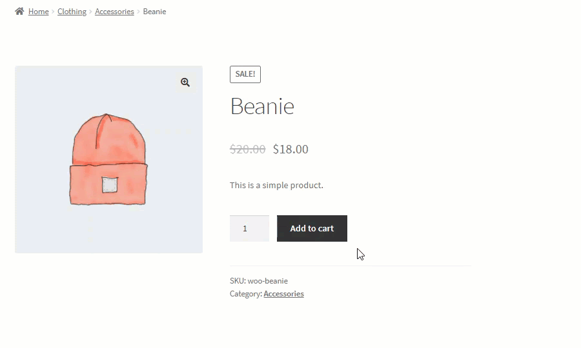Open the Accessories category link below SKU
Screen dimensions: 581x348
[x=284, y=294]
